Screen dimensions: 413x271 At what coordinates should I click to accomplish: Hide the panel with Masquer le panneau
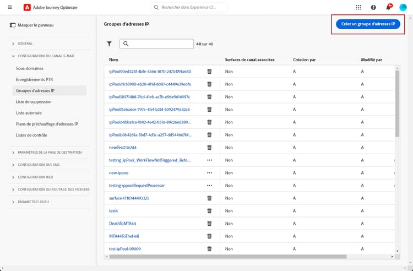[x=32, y=25]
